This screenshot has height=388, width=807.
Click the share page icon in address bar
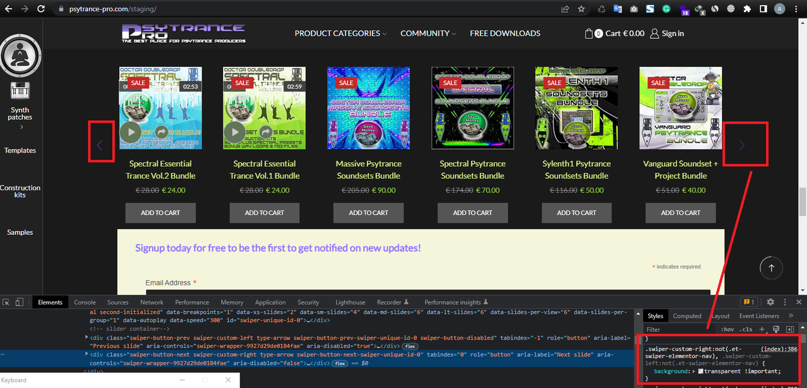[566, 9]
